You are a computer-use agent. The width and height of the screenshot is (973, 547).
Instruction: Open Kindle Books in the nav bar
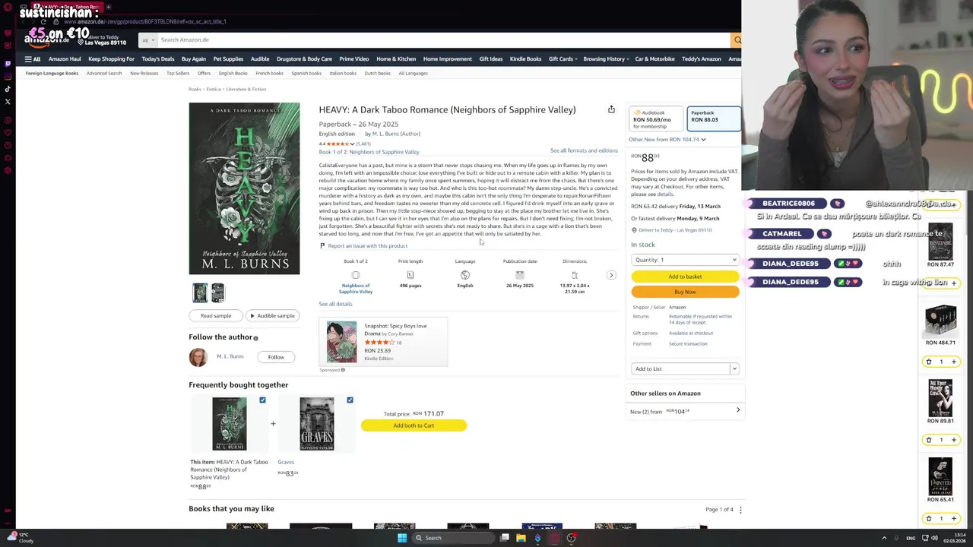pos(525,58)
